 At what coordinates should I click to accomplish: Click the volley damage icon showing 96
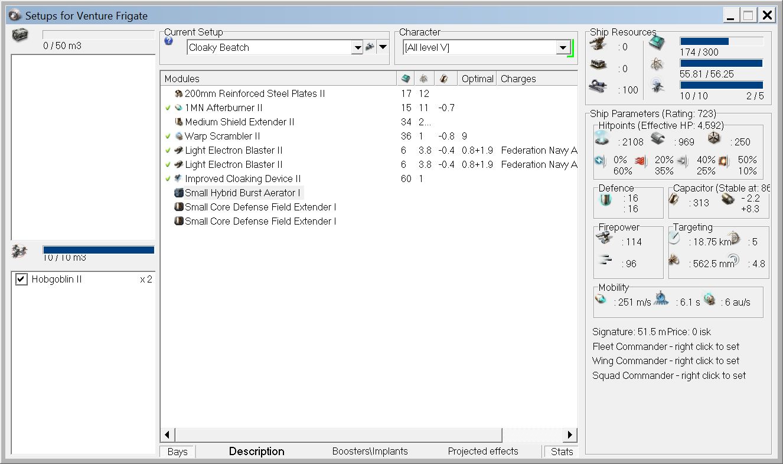[605, 259]
